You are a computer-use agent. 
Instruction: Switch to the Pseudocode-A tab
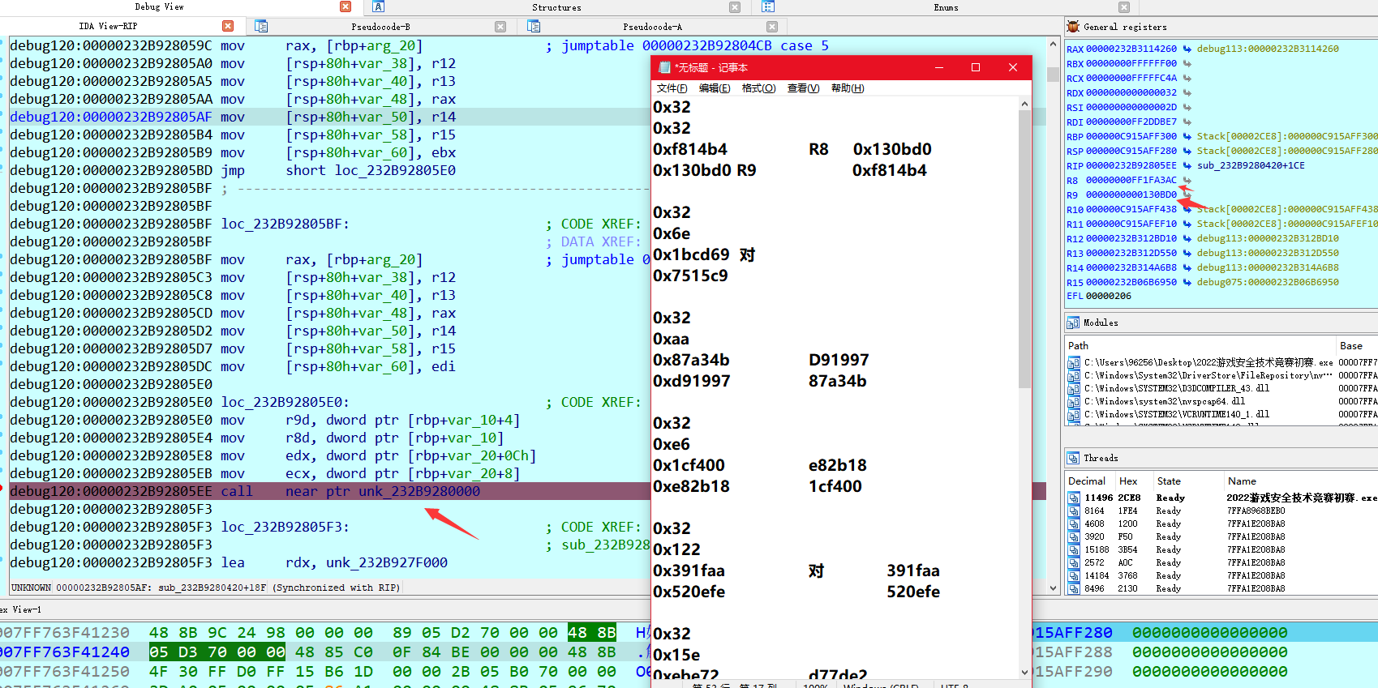click(x=652, y=27)
